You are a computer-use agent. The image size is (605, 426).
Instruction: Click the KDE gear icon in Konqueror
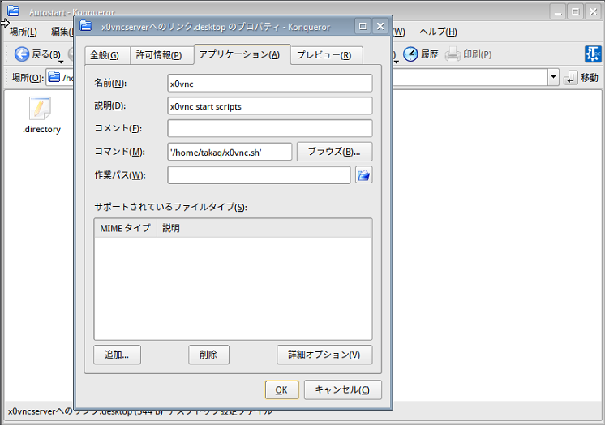[593, 54]
